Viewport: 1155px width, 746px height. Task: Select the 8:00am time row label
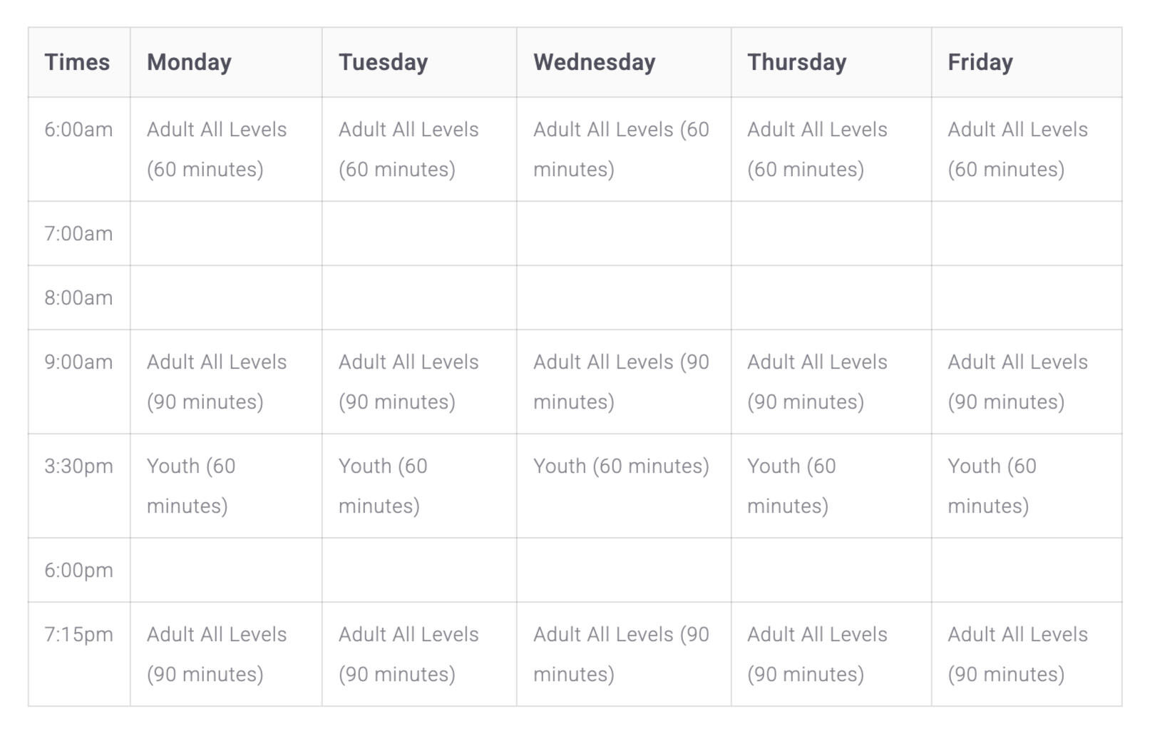coord(78,298)
